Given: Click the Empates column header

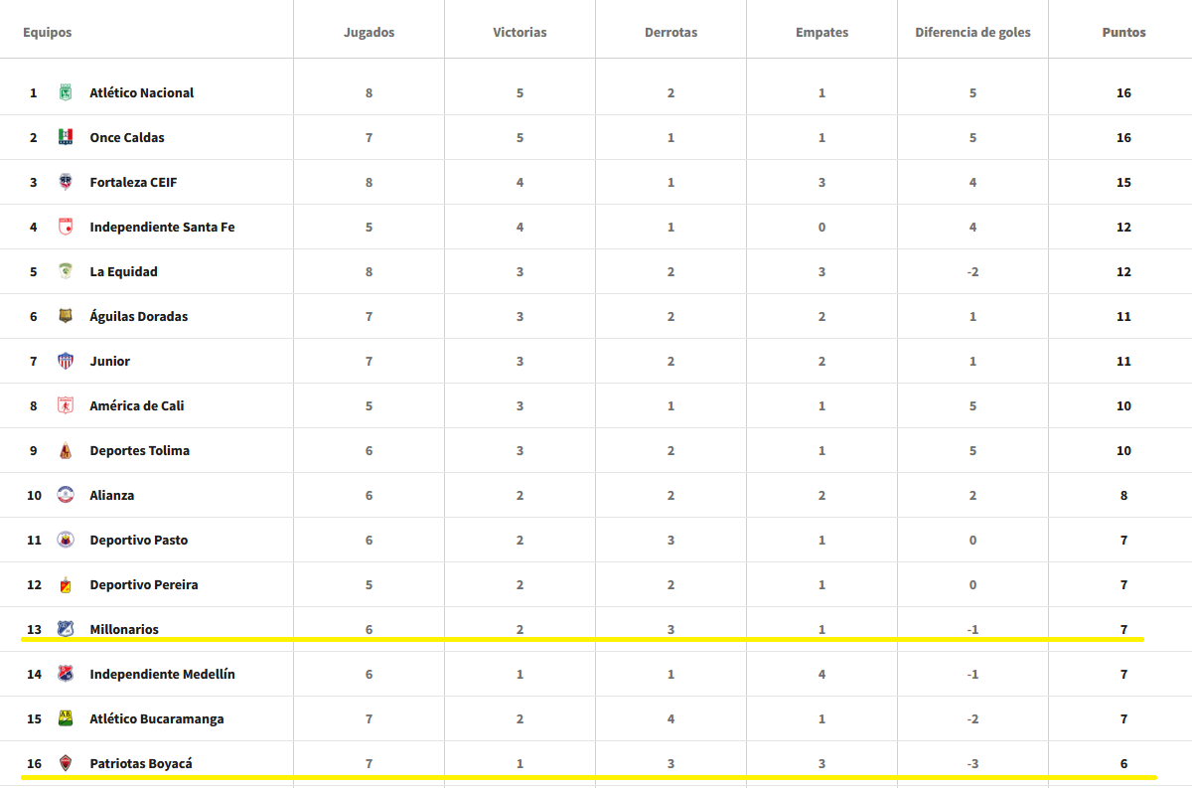Looking at the screenshot, I should (821, 33).
